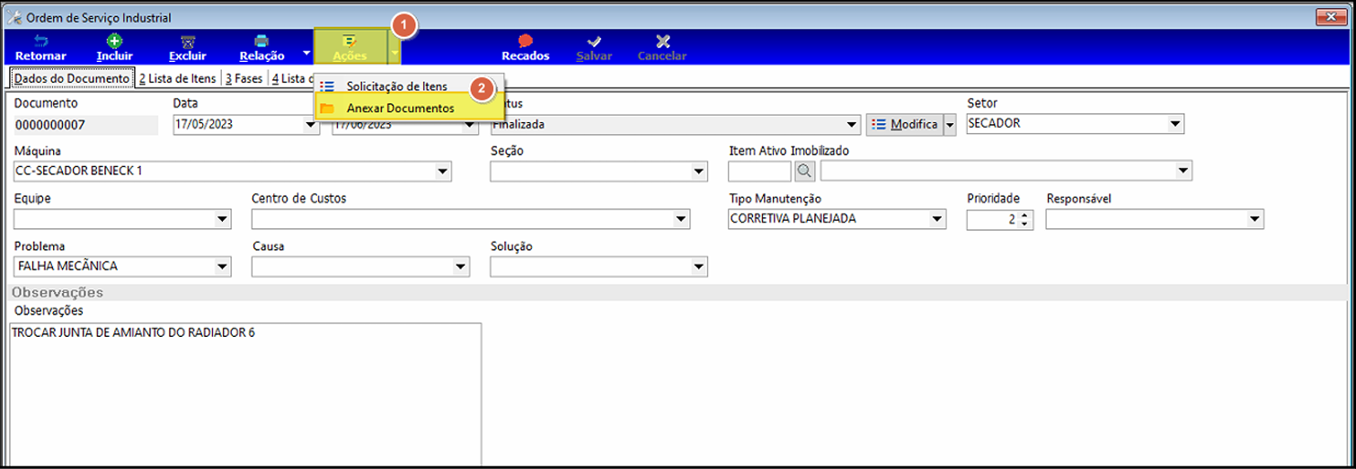1356x469 pixels.
Task: Expand the Relação dropdown arrow
Action: pos(306,54)
